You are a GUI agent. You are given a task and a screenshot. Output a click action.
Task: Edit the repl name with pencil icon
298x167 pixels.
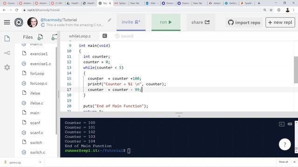coord(109,20)
